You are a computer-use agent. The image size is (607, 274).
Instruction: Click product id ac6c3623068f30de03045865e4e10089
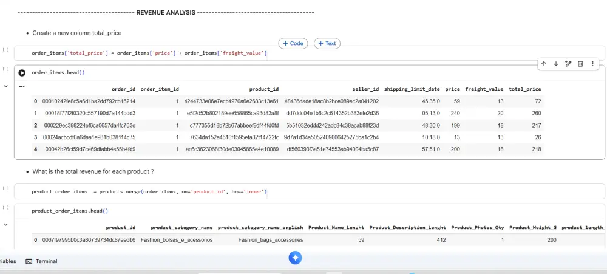(232, 149)
